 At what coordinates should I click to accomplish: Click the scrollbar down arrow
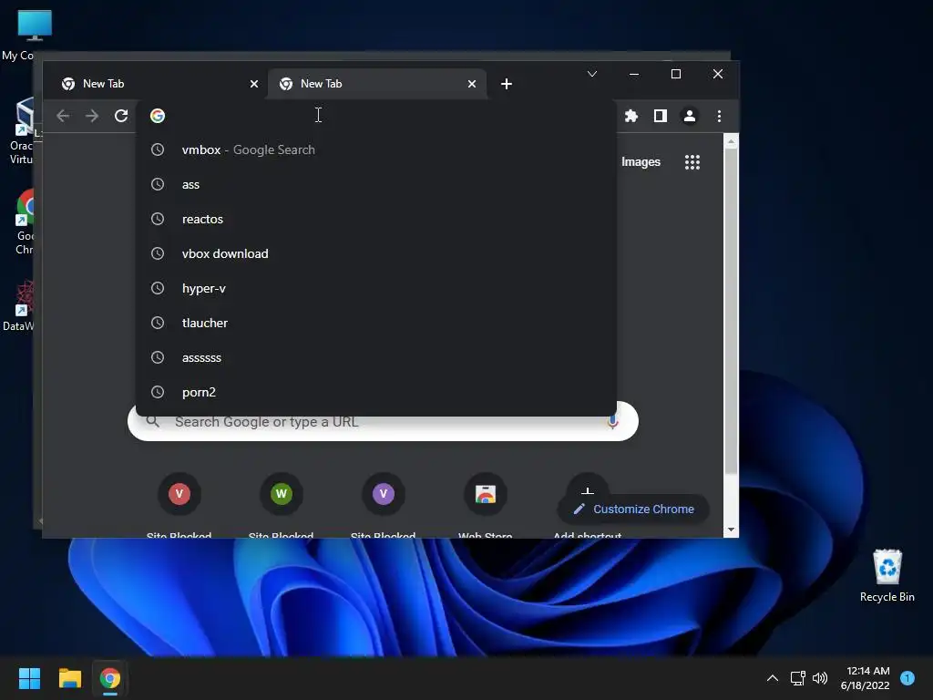[732, 530]
